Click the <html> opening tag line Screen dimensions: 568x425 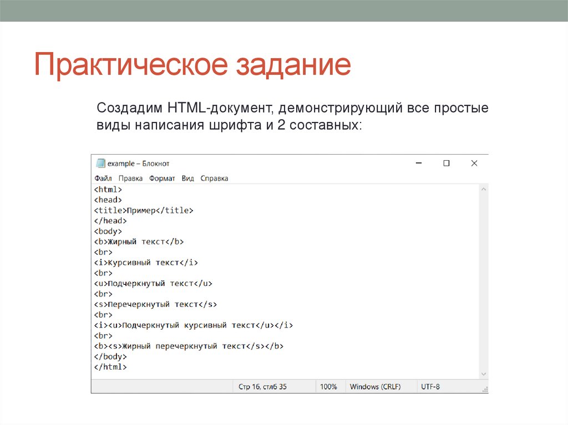(108, 190)
